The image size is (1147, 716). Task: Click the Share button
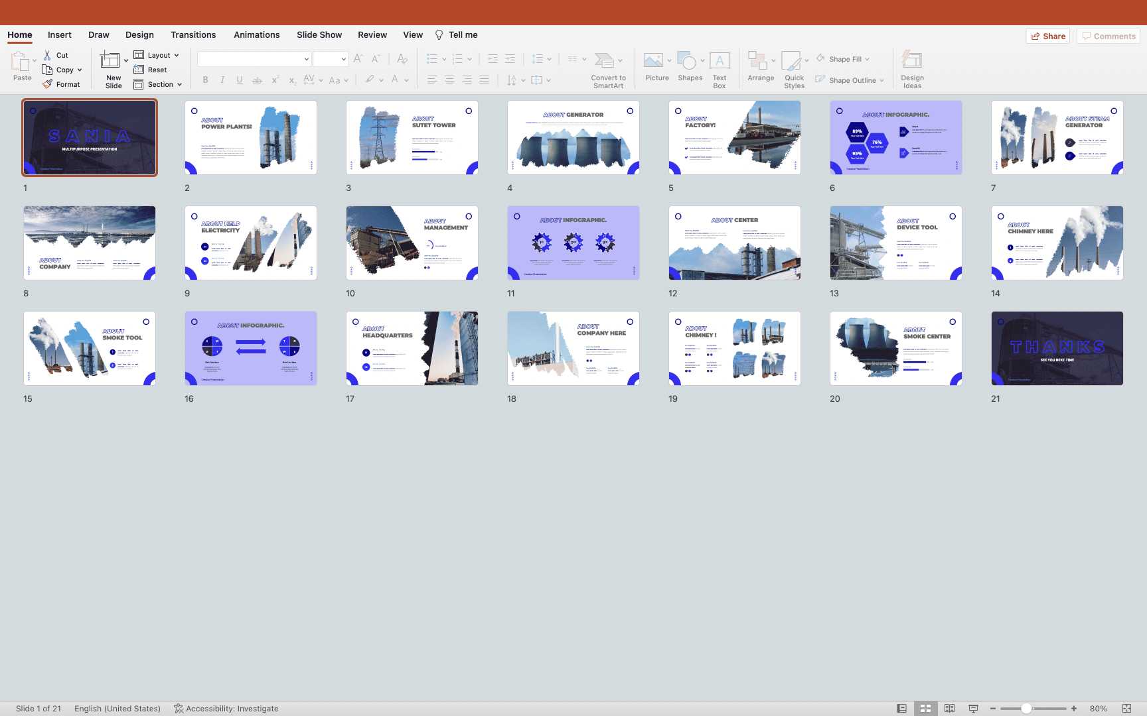(x=1047, y=36)
